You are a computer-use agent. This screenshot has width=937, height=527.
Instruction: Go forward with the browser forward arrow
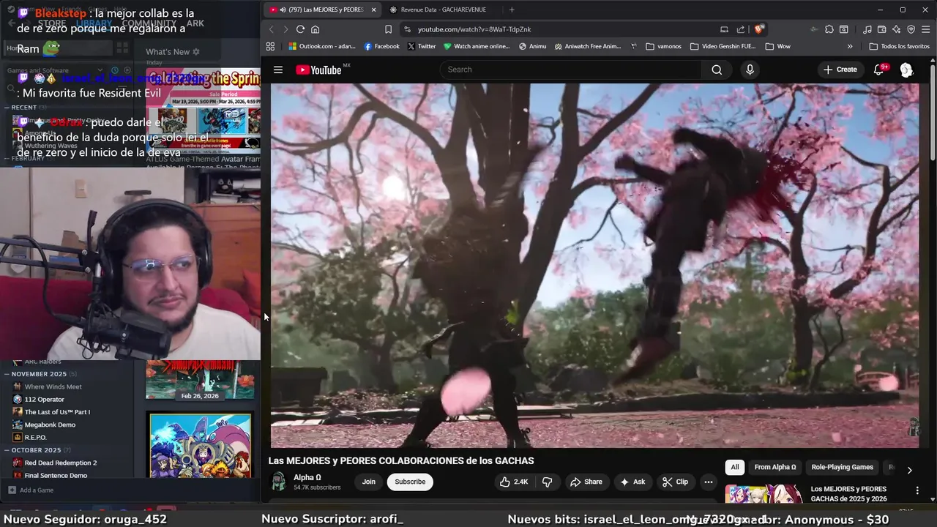coord(285,29)
